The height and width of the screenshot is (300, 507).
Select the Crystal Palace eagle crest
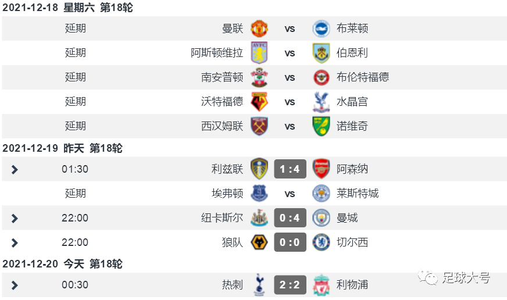pyautogui.click(x=322, y=102)
